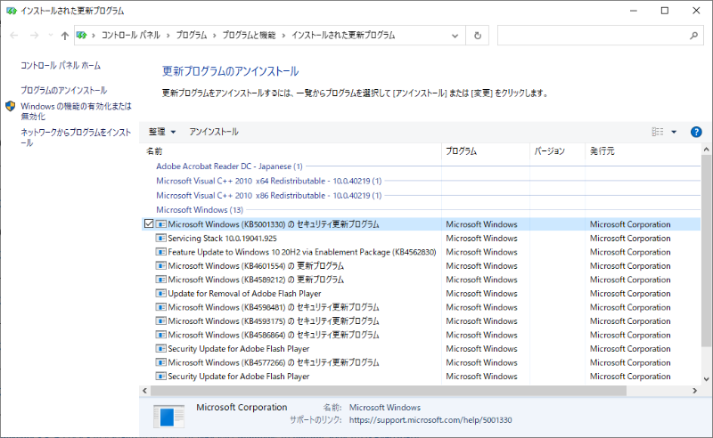Expand the address bar history dropdown
This screenshot has height=438, width=713.
click(455, 36)
